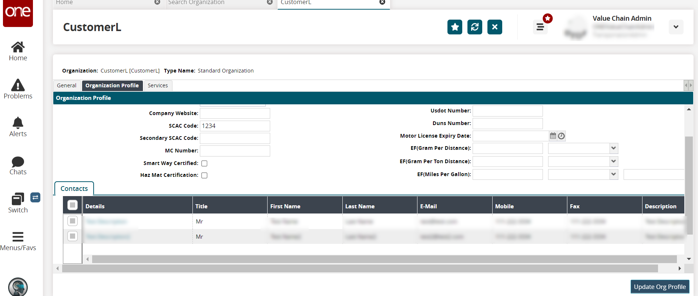Click the ONE logo icon

click(x=18, y=13)
